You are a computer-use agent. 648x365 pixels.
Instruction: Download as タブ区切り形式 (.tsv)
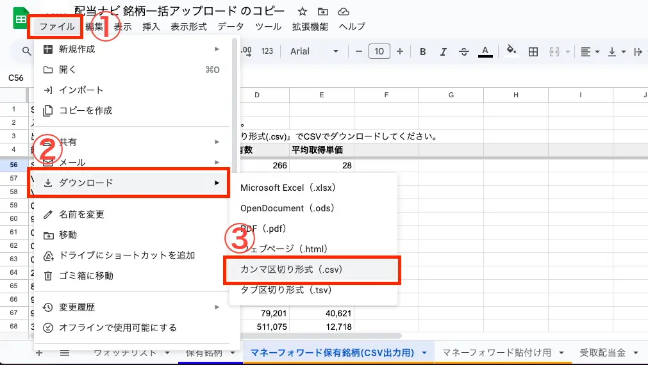(x=313, y=290)
